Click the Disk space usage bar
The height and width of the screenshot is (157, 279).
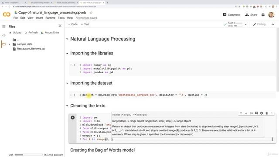click(x=29, y=155)
